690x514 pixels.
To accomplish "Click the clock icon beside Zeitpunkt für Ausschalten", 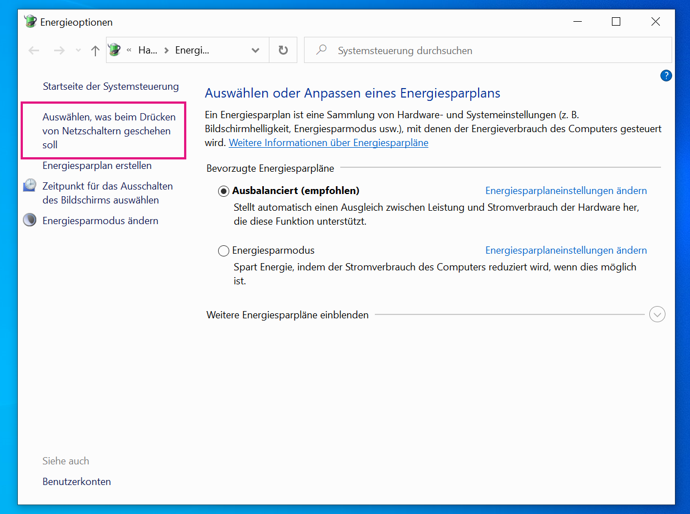I will 30,186.
